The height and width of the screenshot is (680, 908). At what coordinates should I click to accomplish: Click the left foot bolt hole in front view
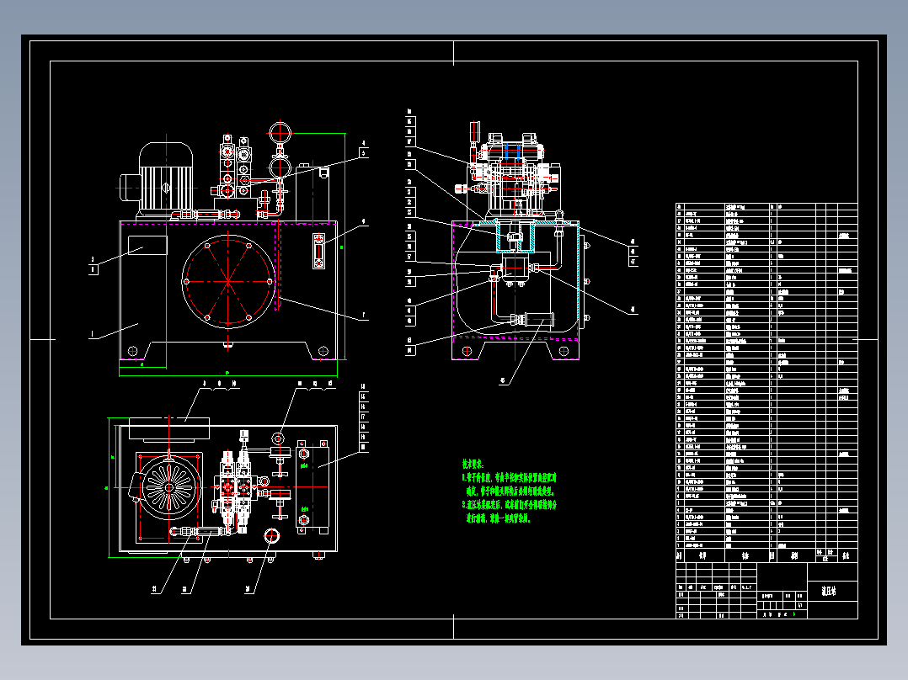point(132,351)
